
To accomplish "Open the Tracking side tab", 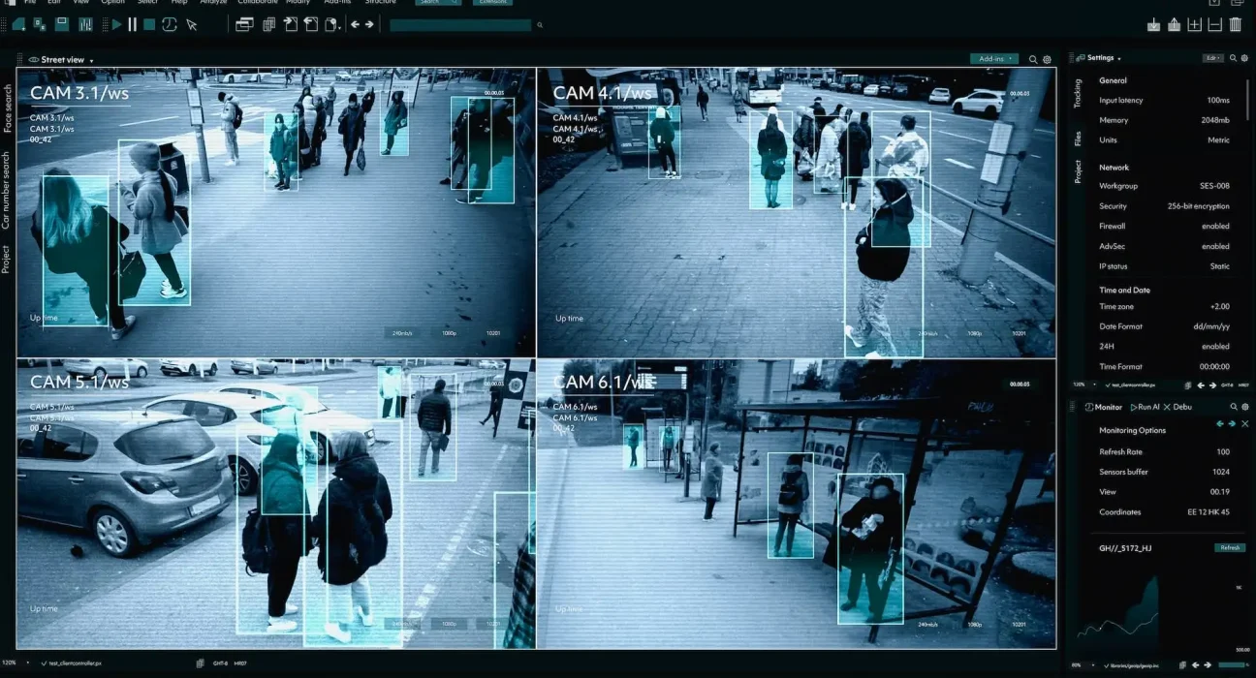I will click(1078, 94).
